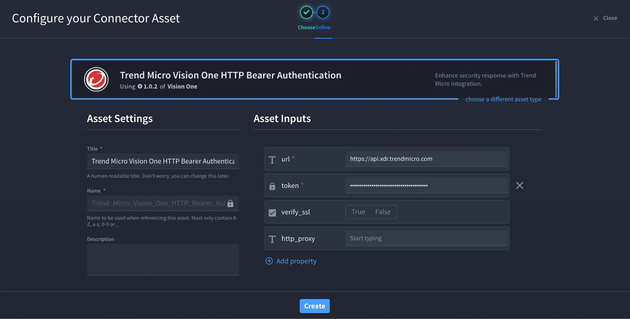Image resolution: width=630 pixels, height=319 pixels.
Task: Click the text type icon beside url
Action: coord(272,160)
